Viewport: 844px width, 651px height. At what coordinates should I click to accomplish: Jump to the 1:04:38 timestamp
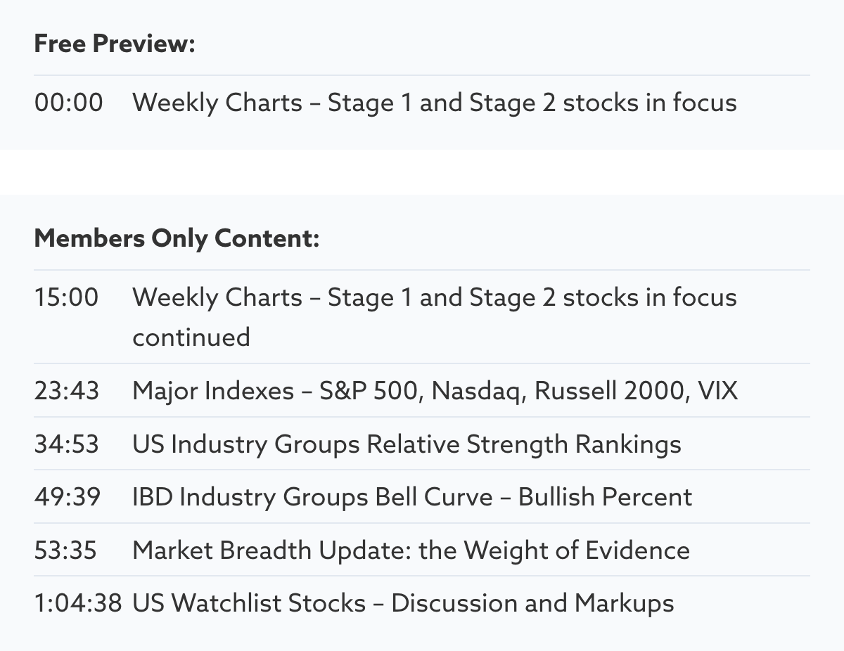[78, 603]
